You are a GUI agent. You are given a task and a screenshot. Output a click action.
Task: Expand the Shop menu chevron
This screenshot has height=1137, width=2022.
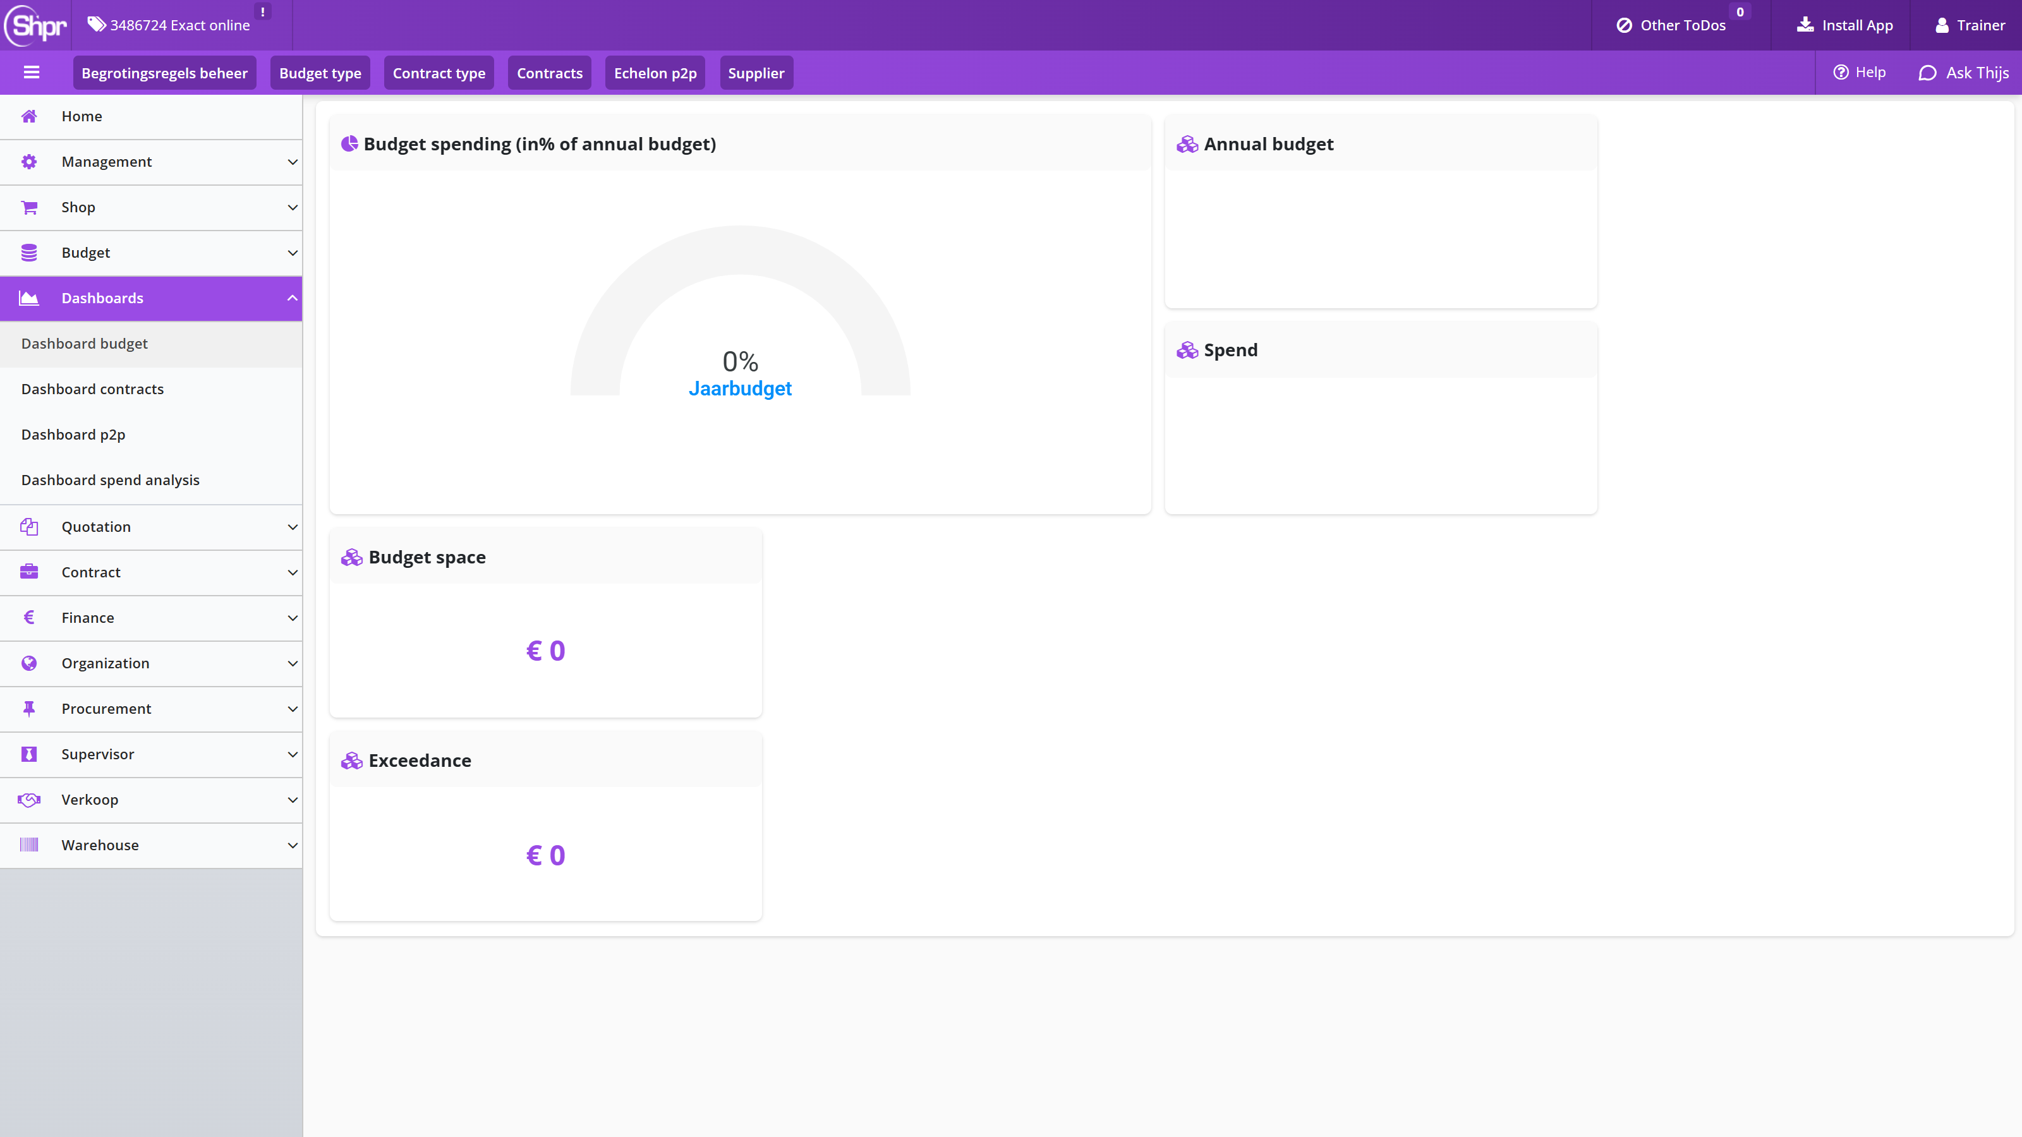[293, 207]
